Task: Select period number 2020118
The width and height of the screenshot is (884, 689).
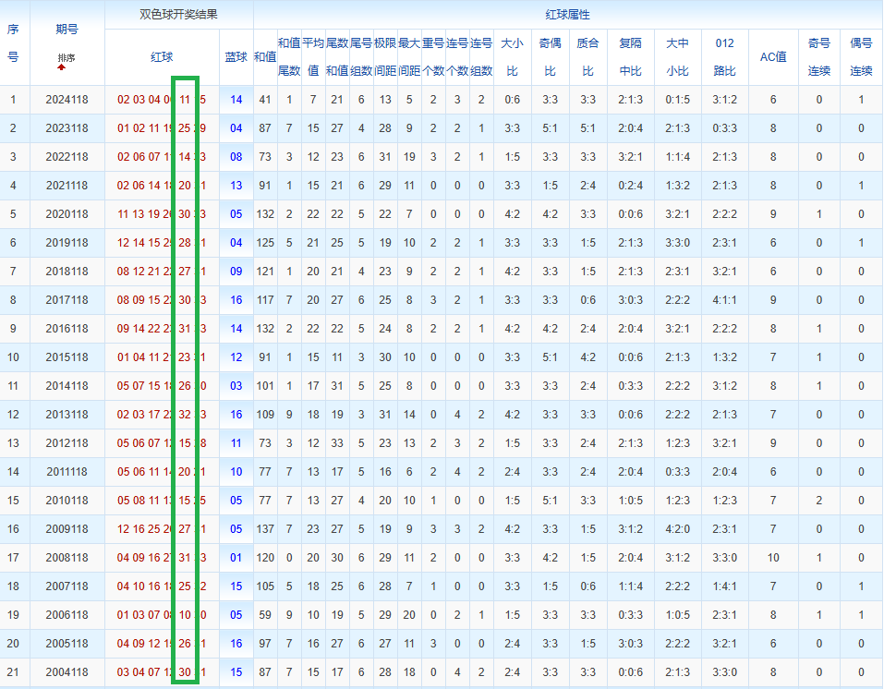Action: tap(67, 214)
